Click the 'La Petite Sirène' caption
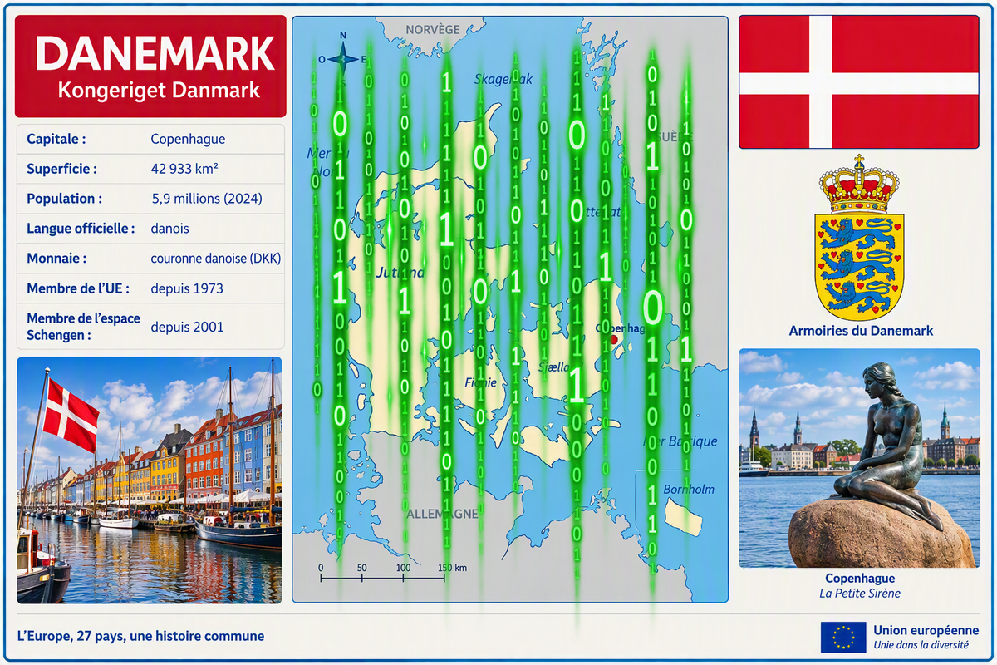Viewport: 997px width, 665px height. point(860,594)
